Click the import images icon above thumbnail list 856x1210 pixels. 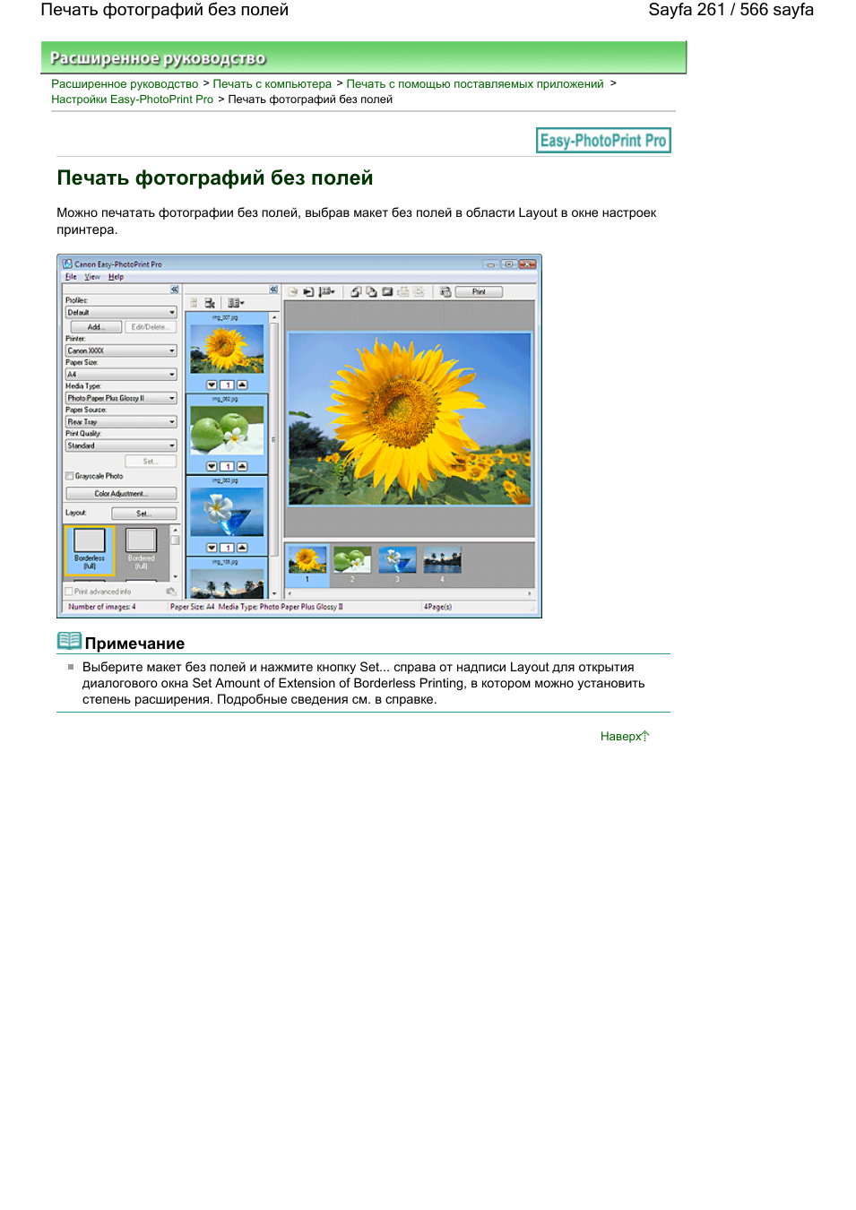[x=210, y=303]
